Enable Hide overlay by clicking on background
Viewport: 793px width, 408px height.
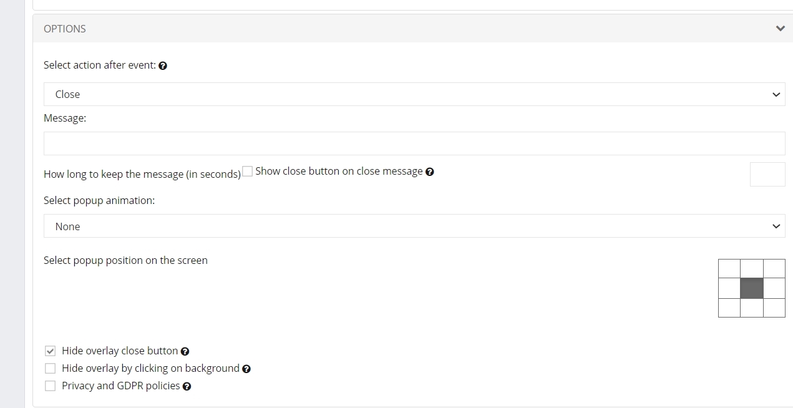[x=51, y=369]
